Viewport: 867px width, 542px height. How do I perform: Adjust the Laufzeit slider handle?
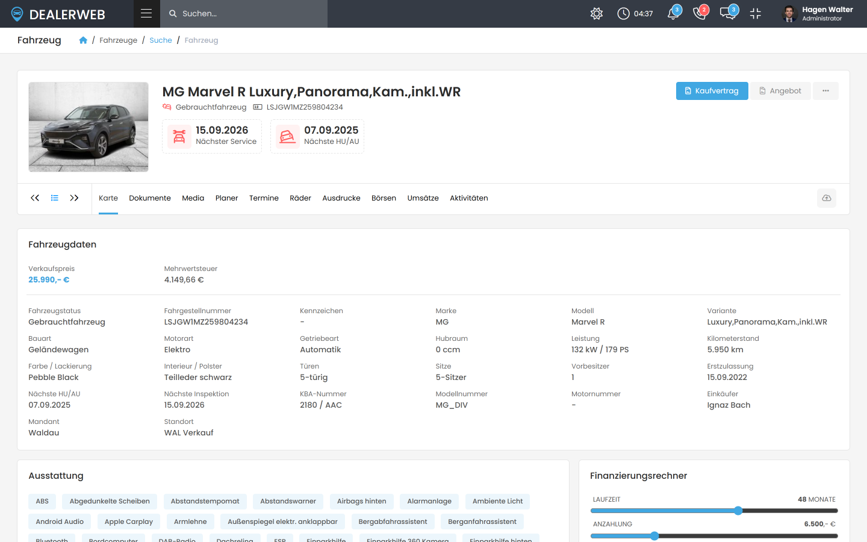[x=738, y=511]
